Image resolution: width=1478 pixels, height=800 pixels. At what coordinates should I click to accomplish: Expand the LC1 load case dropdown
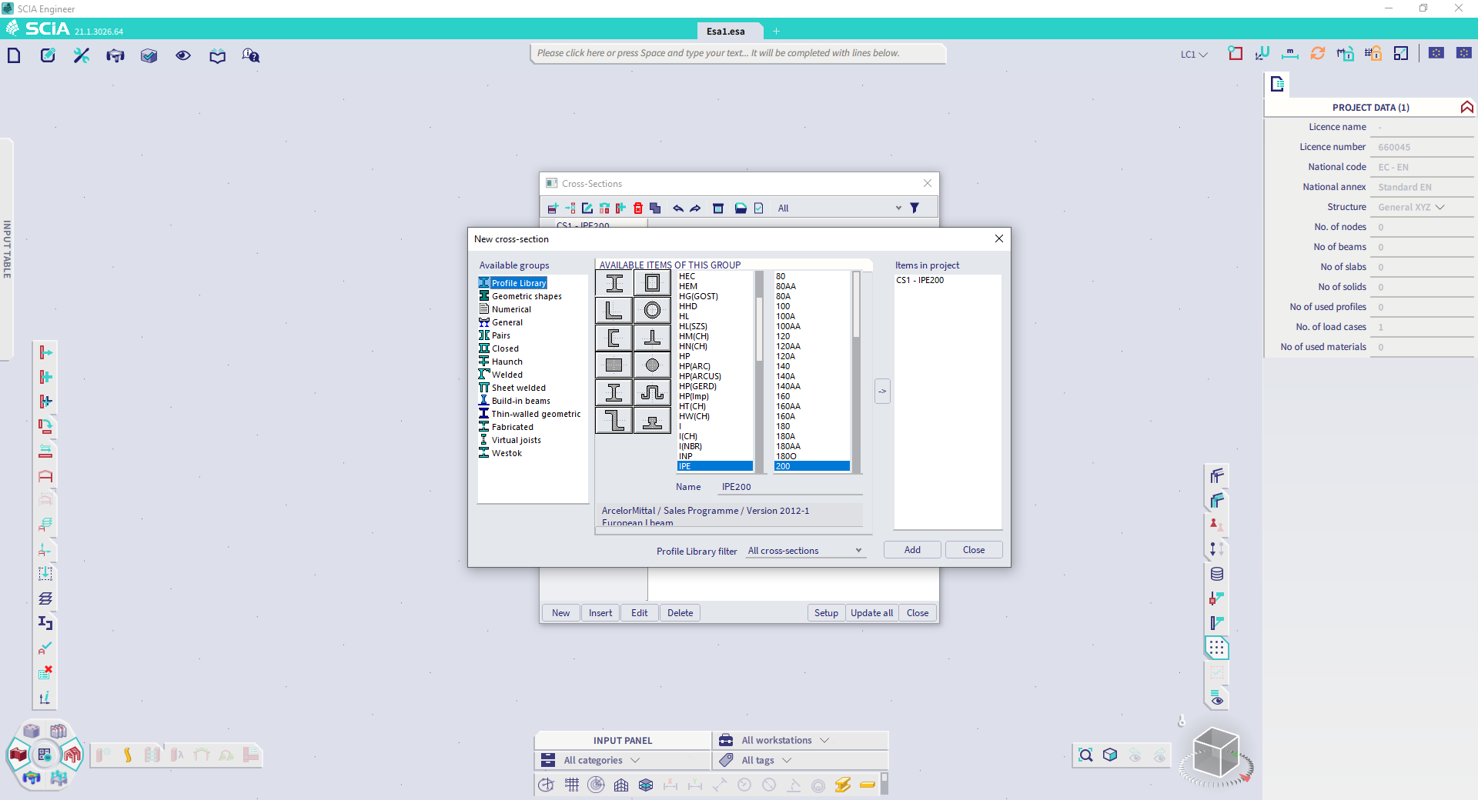tap(1192, 55)
